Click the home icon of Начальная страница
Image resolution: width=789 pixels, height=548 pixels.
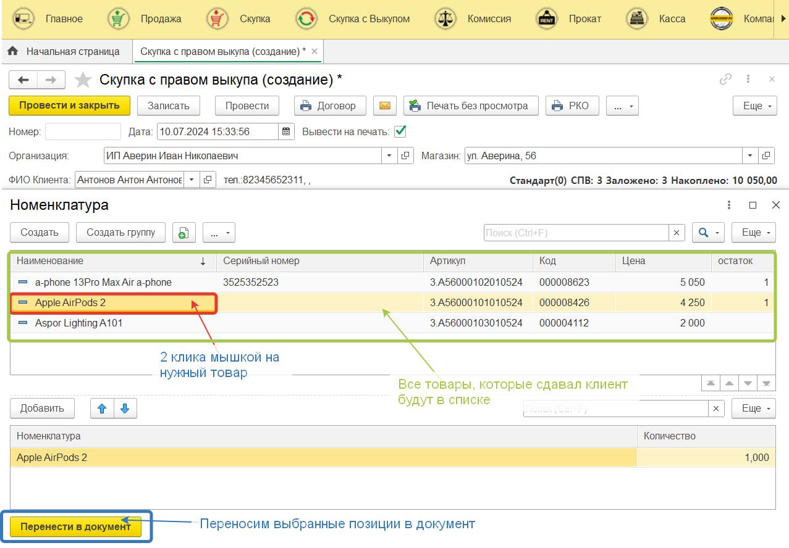[12, 51]
